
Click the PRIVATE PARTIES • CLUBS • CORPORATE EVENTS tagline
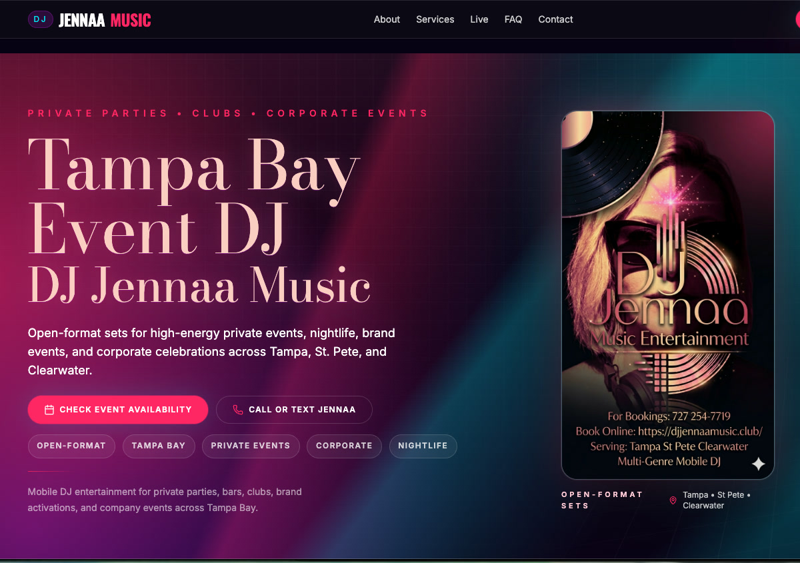tap(228, 113)
